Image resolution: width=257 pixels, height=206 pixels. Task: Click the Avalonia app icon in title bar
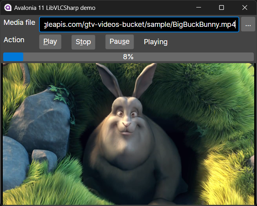(x=8, y=7)
